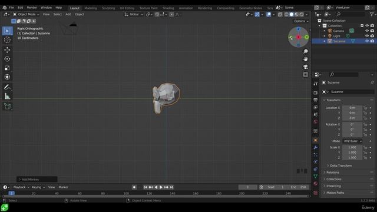Click green Y axis on gizmo
Screen dimensions: 377x212
[306, 37]
